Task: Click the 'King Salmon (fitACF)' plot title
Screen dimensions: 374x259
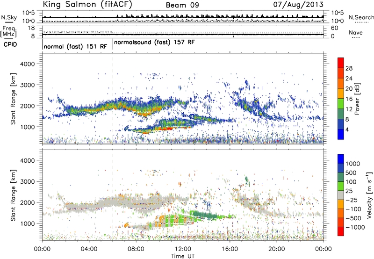Action: tap(87, 5)
